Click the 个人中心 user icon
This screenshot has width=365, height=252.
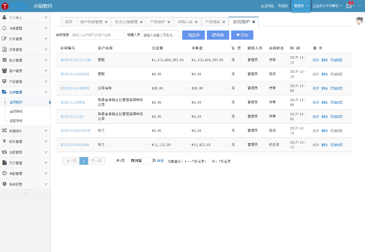tap(4, 17)
